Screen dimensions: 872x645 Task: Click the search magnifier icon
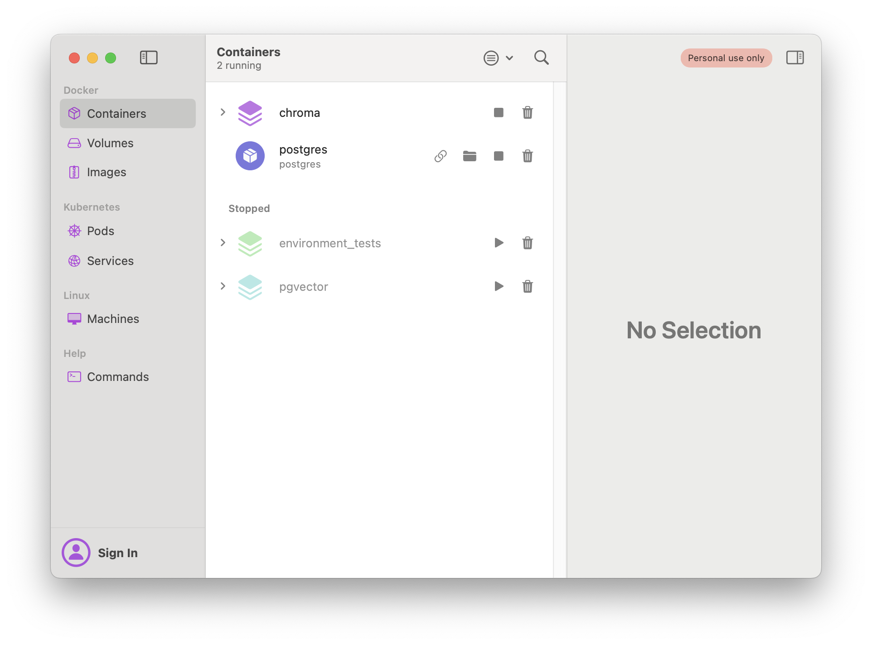tap(542, 58)
